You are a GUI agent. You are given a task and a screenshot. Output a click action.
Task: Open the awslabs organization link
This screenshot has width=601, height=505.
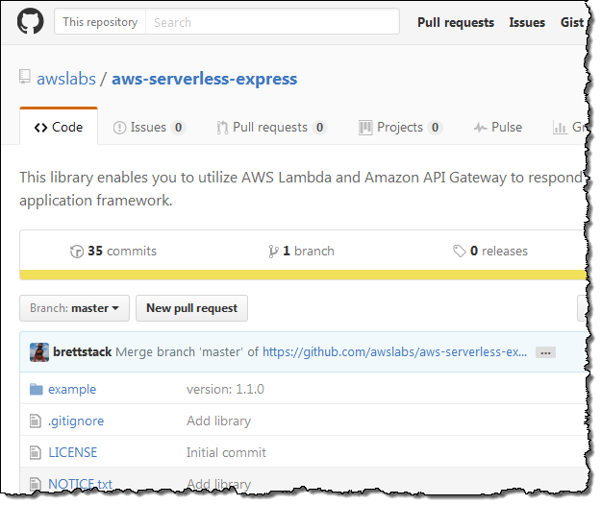click(66, 79)
